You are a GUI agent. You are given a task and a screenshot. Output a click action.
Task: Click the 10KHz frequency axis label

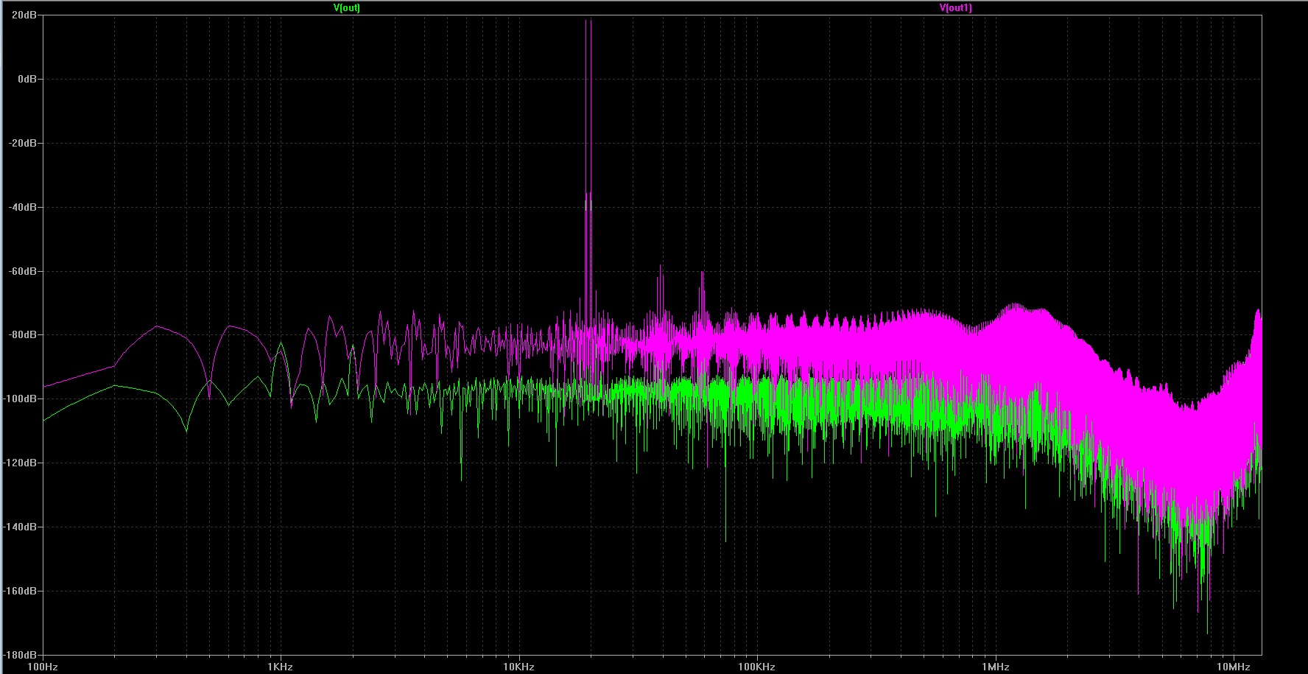pos(518,667)
